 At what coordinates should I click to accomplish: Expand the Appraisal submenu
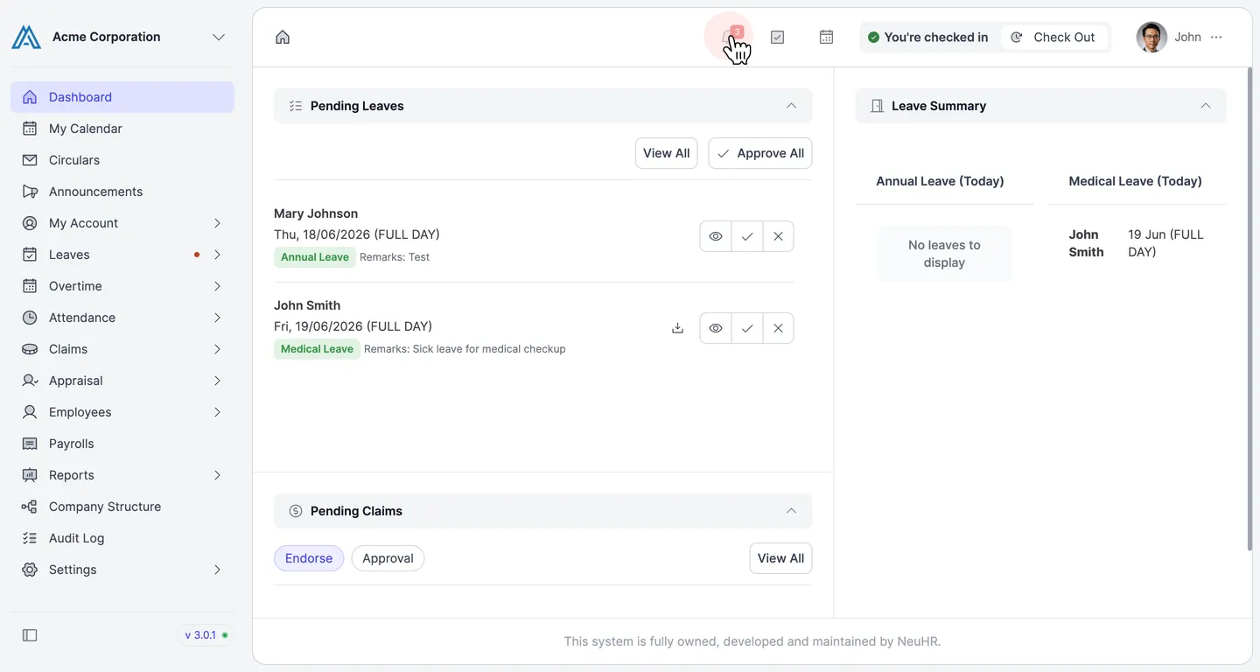[x=217, y=381]
